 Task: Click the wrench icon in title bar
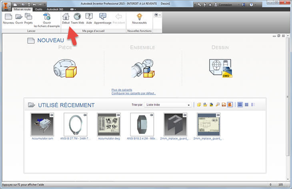coord(199,5)
